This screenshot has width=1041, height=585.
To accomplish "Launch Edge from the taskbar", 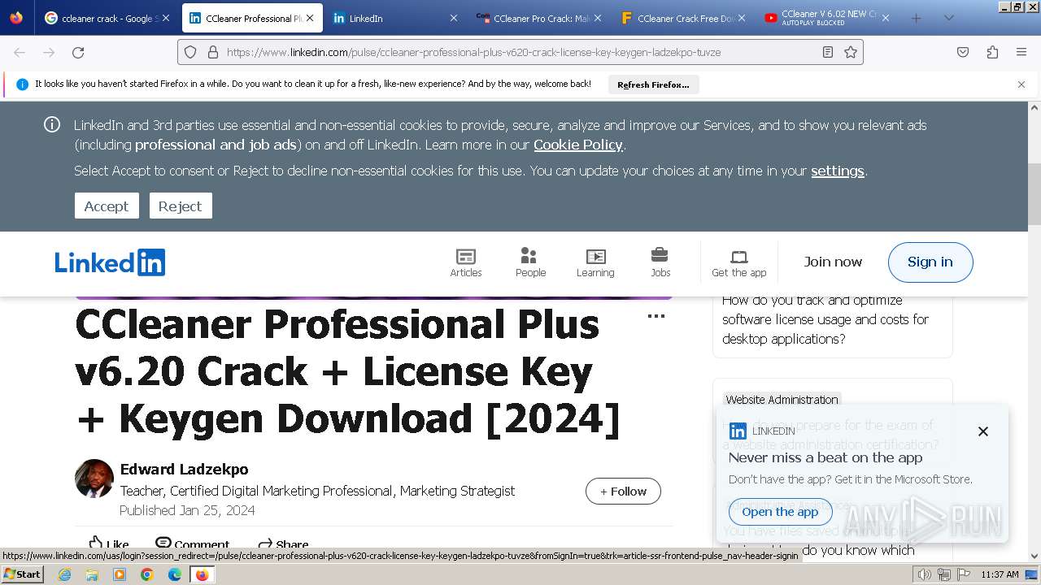I will point(175,574).
